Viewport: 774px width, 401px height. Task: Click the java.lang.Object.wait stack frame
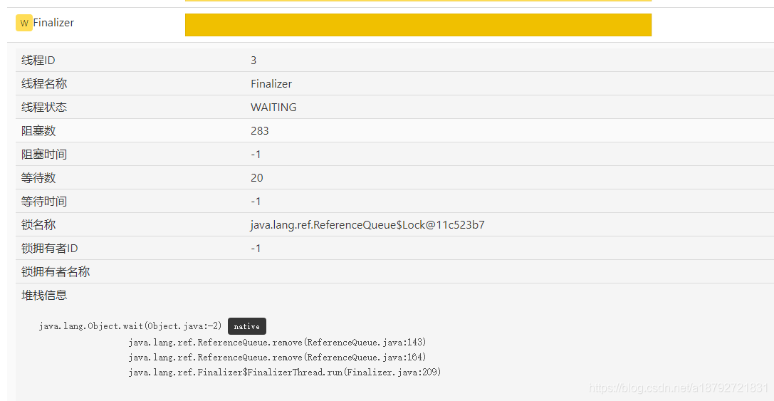point(130,326)
